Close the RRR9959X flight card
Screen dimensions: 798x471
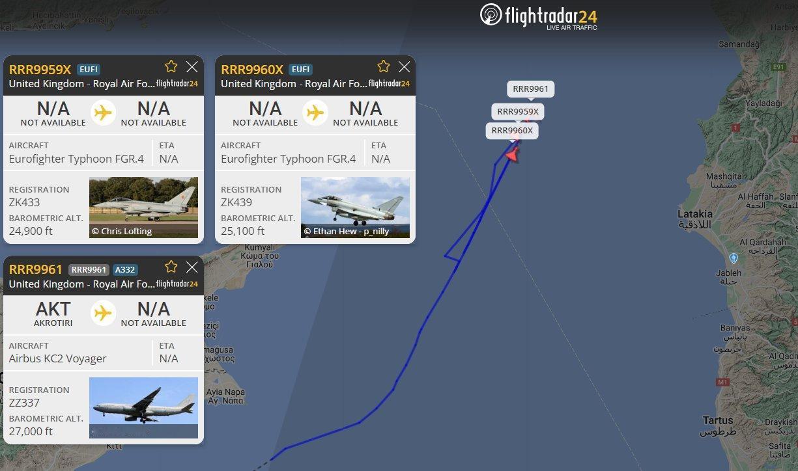192,66
